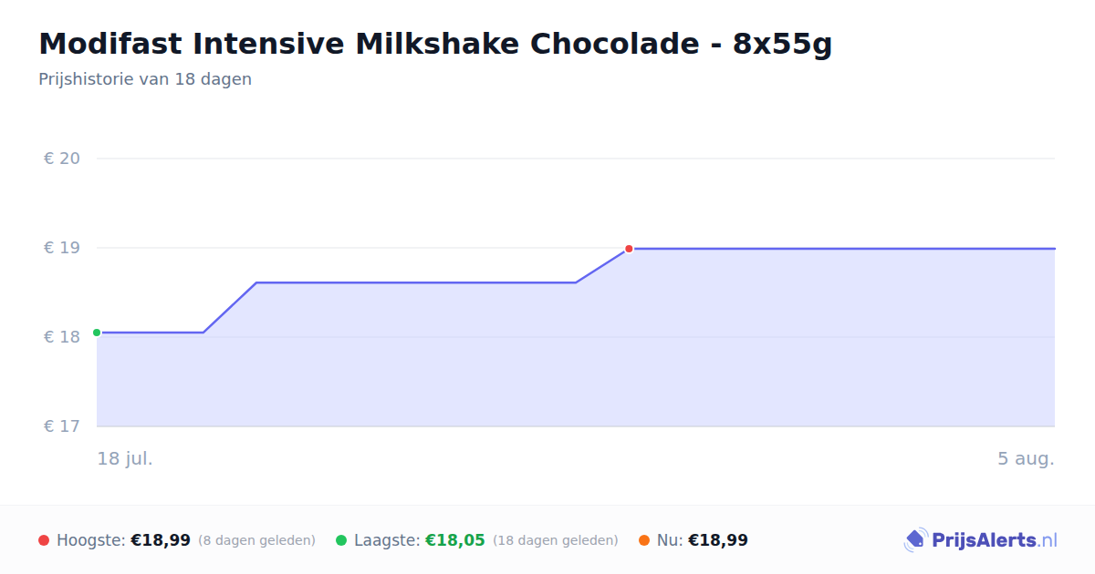Click the orange current price legend dot
The height and width of the screenshot is (574, 1095).
tap(644, 540)
